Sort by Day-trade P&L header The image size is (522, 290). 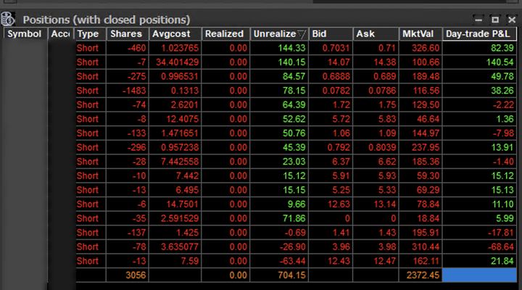pyautogui.click(x=479, y=34)
